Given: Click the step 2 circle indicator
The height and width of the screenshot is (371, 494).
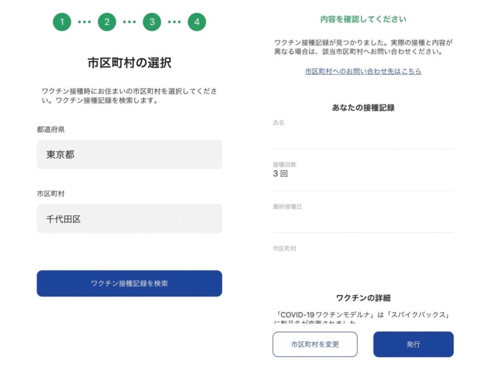Looking at the screenshot, I should click(x=107, y=22).
